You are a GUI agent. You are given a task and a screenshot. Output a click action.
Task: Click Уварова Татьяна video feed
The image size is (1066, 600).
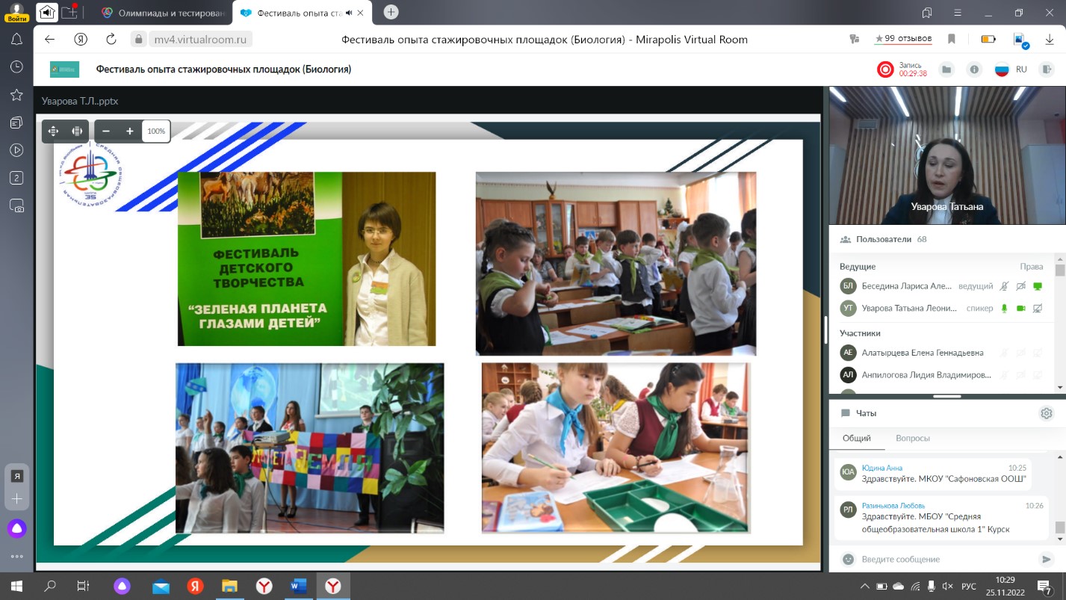[947, 155]
